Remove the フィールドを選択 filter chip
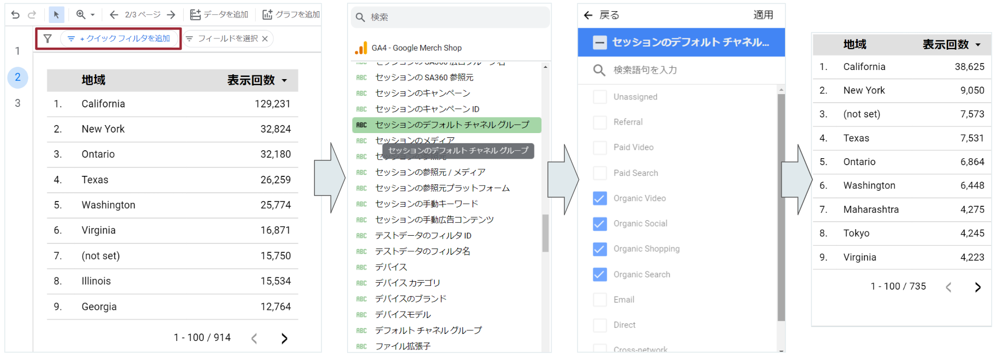Screen dimensions: 997x357 pyautogui.click(x=265, y=38)
